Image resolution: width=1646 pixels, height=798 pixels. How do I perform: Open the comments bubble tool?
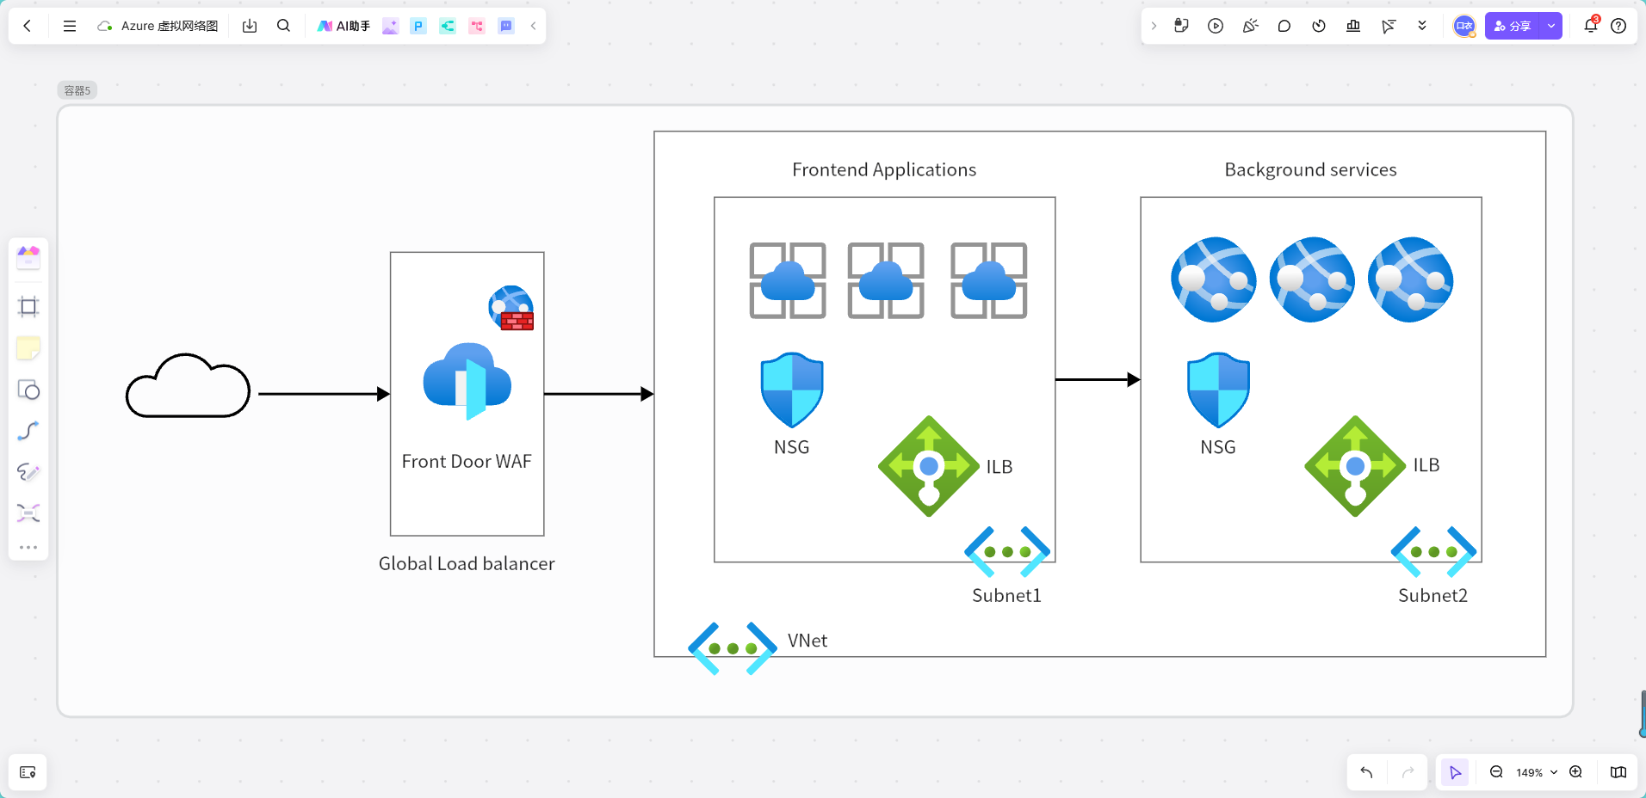tap(1284, 26)
